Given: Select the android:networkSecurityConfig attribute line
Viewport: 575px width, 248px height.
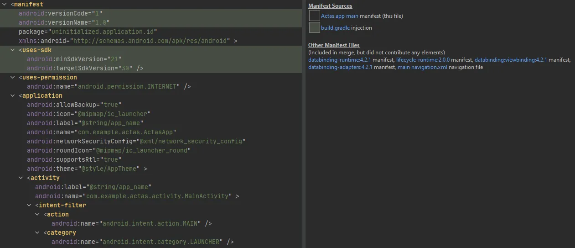Looking at the screenshot, I should point(136,142).
